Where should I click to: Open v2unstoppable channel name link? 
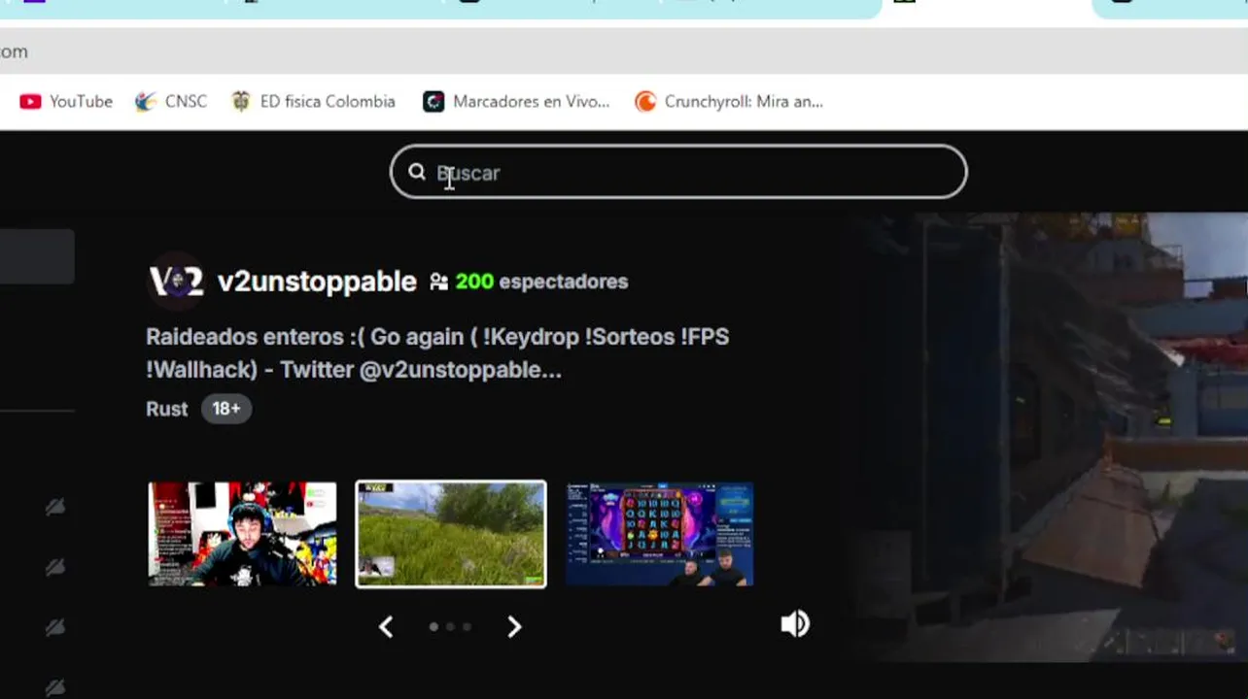pos(317,282)
